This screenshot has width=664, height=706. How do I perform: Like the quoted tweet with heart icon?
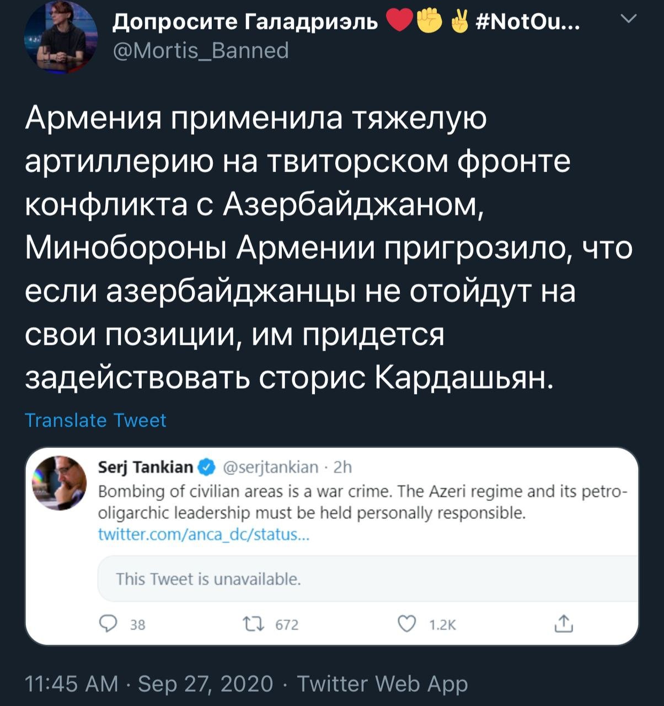pos(406,624)
